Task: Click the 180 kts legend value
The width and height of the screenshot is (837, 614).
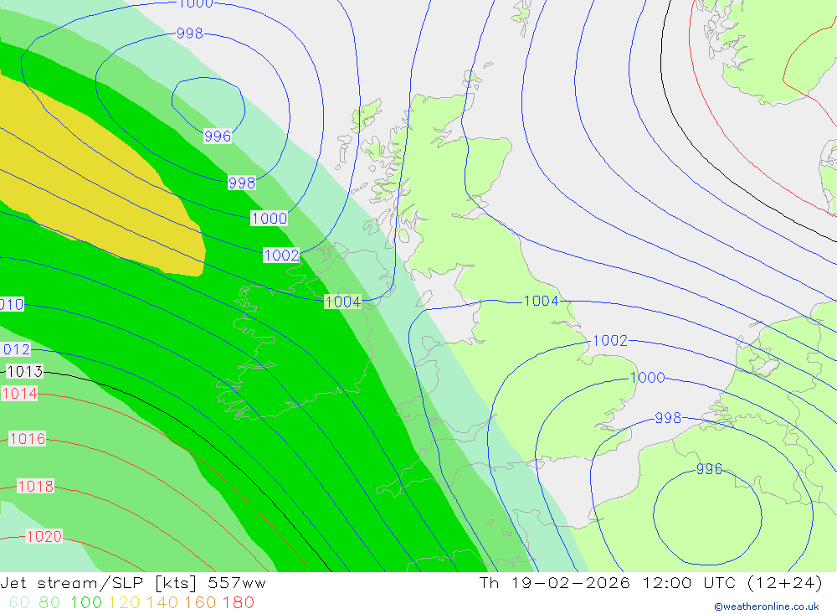Action: coord(238,602)
